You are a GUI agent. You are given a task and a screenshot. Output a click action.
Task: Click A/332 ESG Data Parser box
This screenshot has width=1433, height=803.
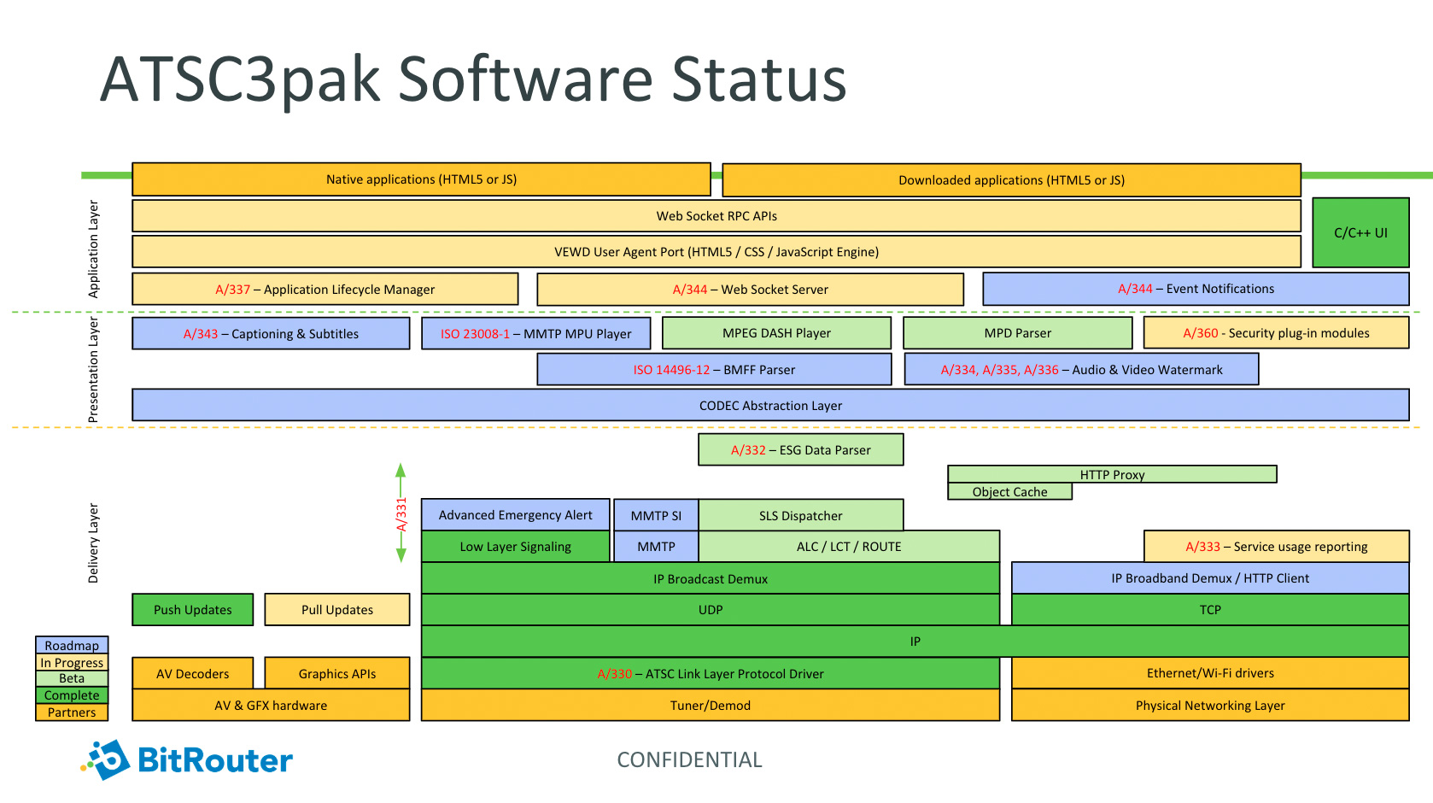[x=800, y=449]
